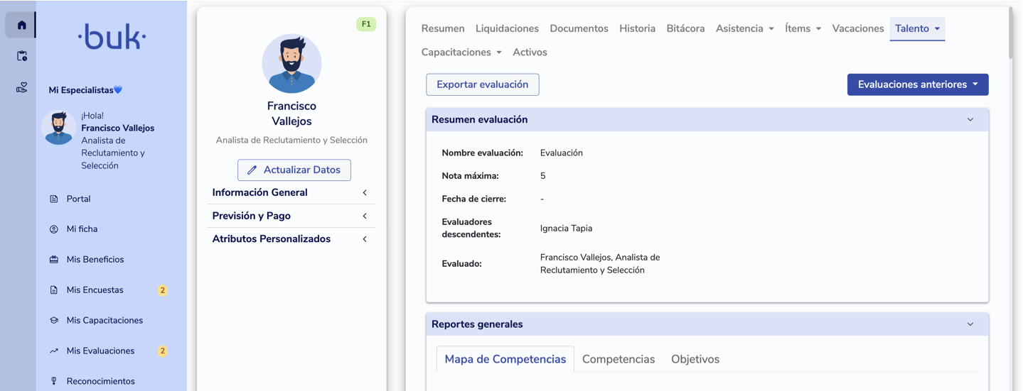Switch to the Liquidaciones tab
Viewport: 1023px width, 391px height.
coord(507,28)
